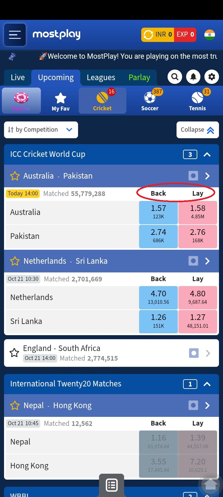Click the search magnifier icon
This screenshot has height=497, width=223.
click(175, 77)
